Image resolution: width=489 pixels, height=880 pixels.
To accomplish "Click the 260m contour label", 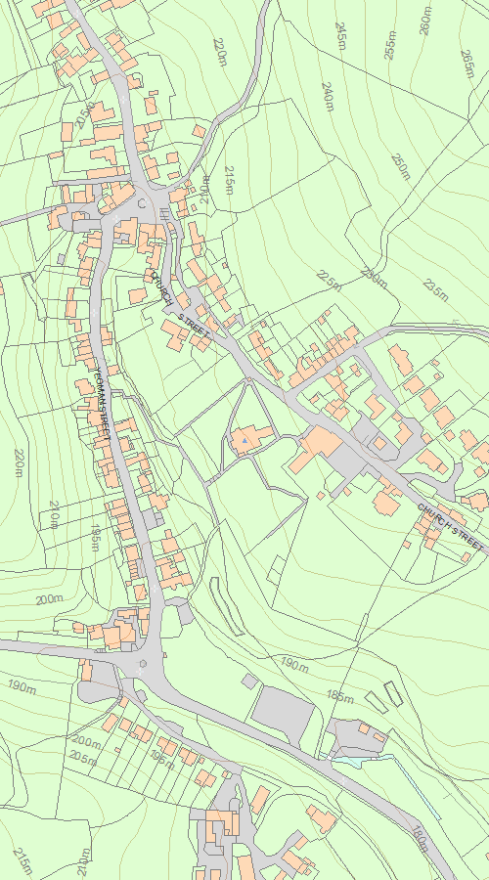I will (x=426, y=21).
